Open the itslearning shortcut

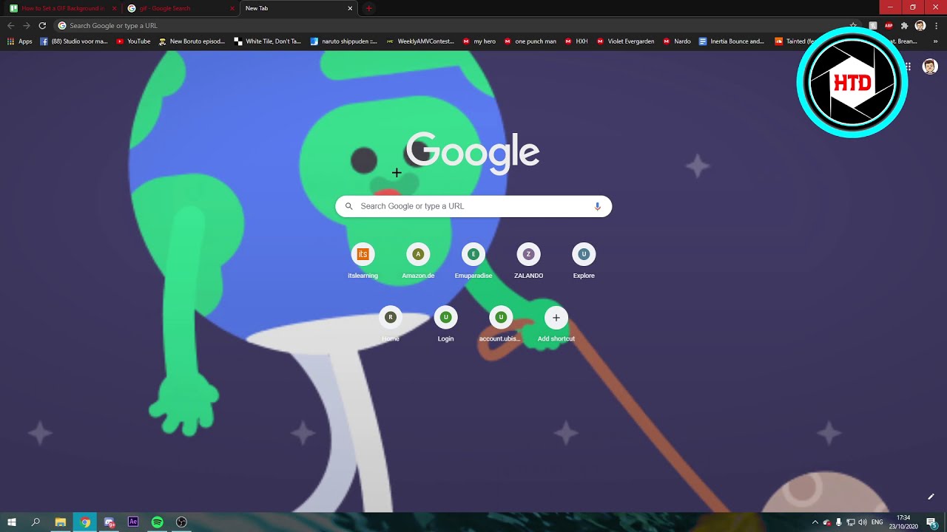pos(363,261)
